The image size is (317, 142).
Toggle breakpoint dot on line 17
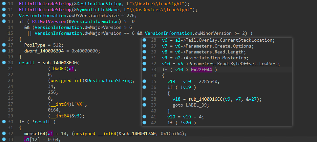3,45
